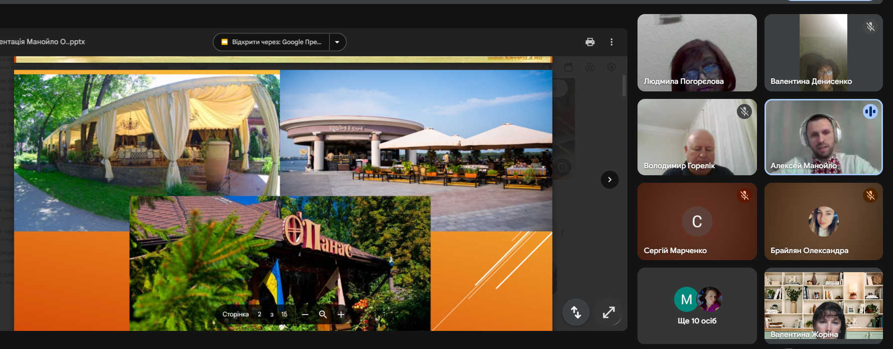
Task: Open the three-dot more options menu
Action: 611,42
